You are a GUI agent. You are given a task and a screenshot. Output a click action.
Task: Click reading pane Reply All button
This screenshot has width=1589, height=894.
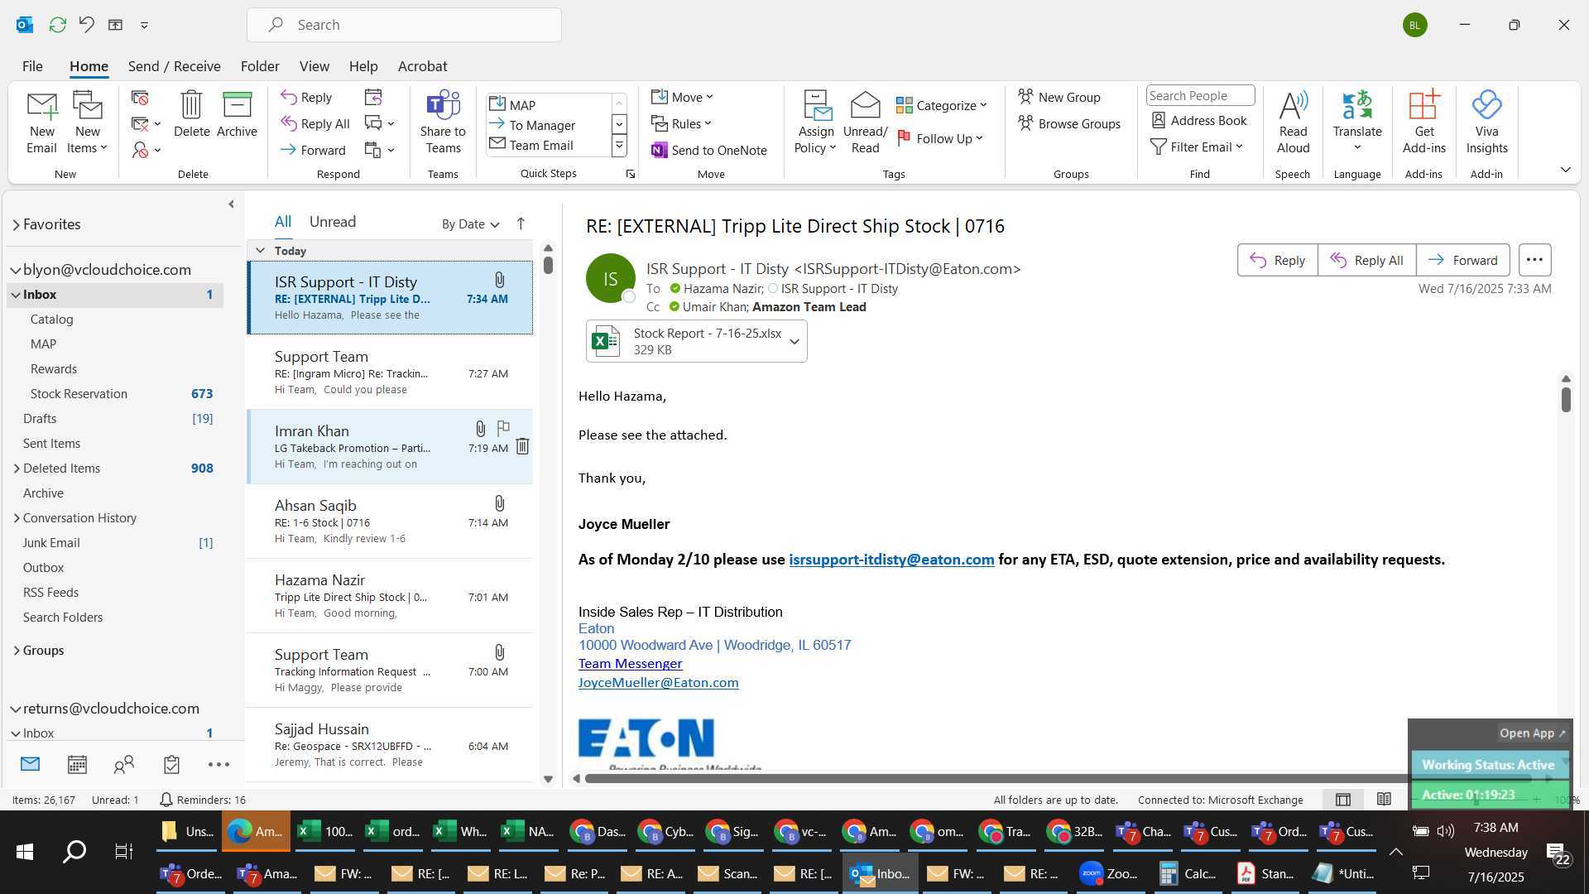point(1366,260)
